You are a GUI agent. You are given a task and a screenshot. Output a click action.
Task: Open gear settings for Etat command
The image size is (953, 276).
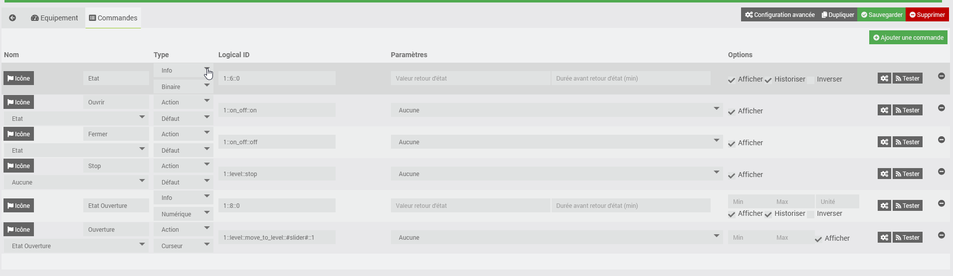tap(884, 78)
